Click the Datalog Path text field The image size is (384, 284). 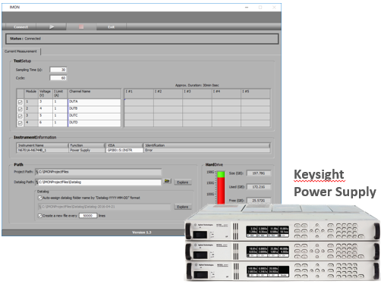coord(98,182)
